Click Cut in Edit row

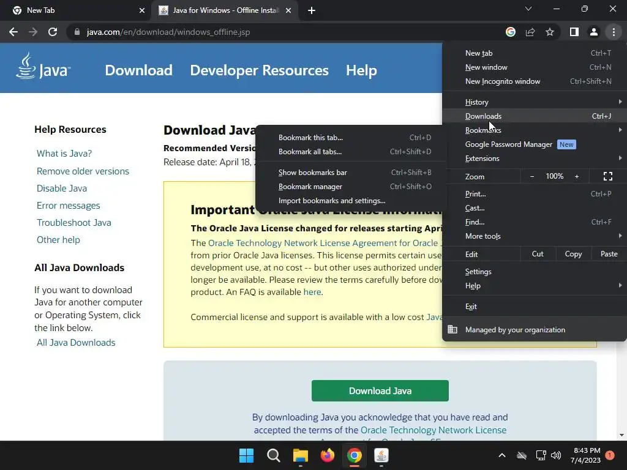pyautogui.click(x=538, y=254)
